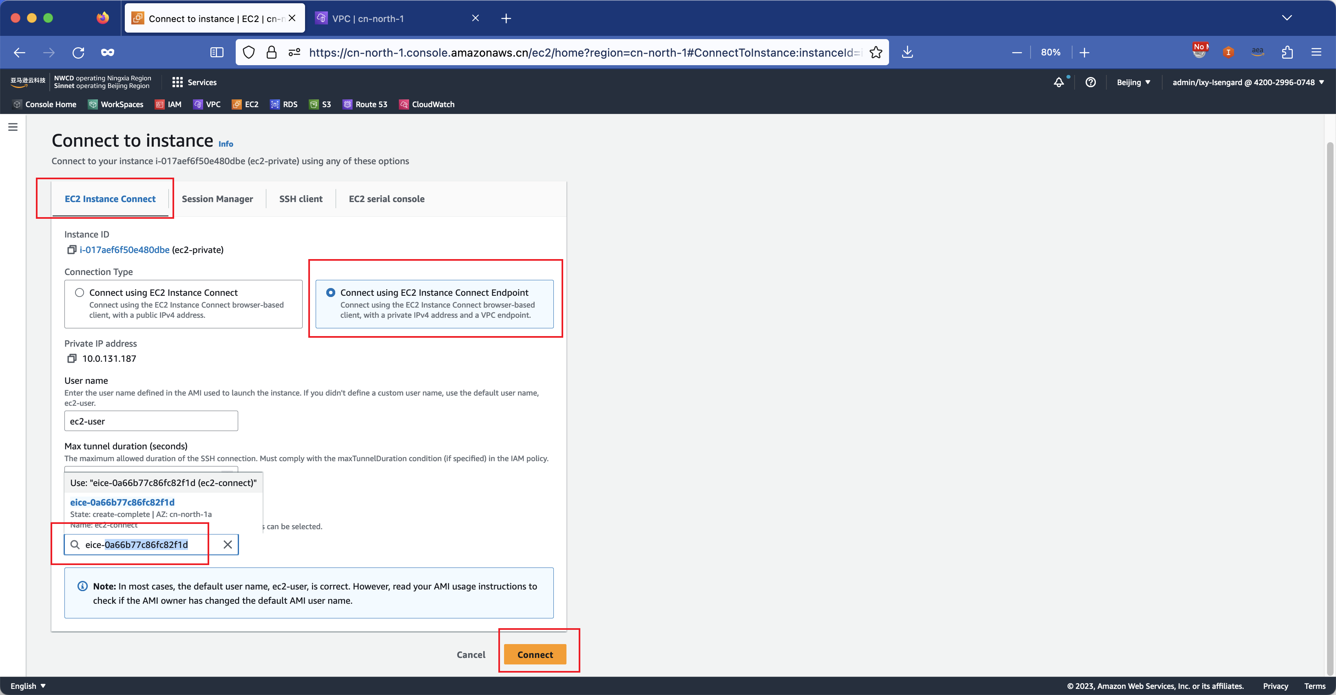Click the Firefox shield icon in address bar
1336x695 pixels.
click(x=250, y=52)
